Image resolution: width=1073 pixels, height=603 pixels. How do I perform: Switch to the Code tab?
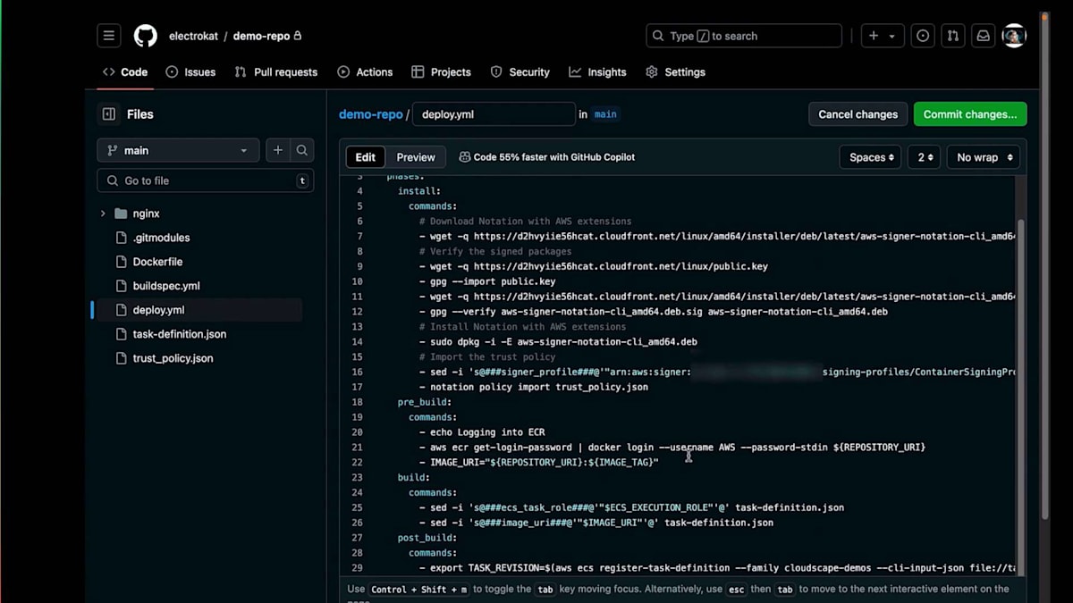(125, 72)
